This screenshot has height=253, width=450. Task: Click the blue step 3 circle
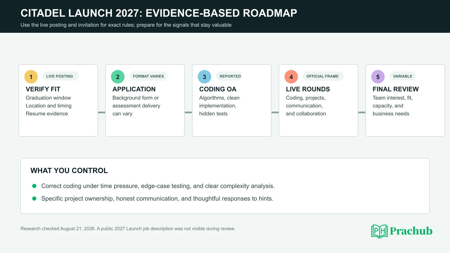204,77
